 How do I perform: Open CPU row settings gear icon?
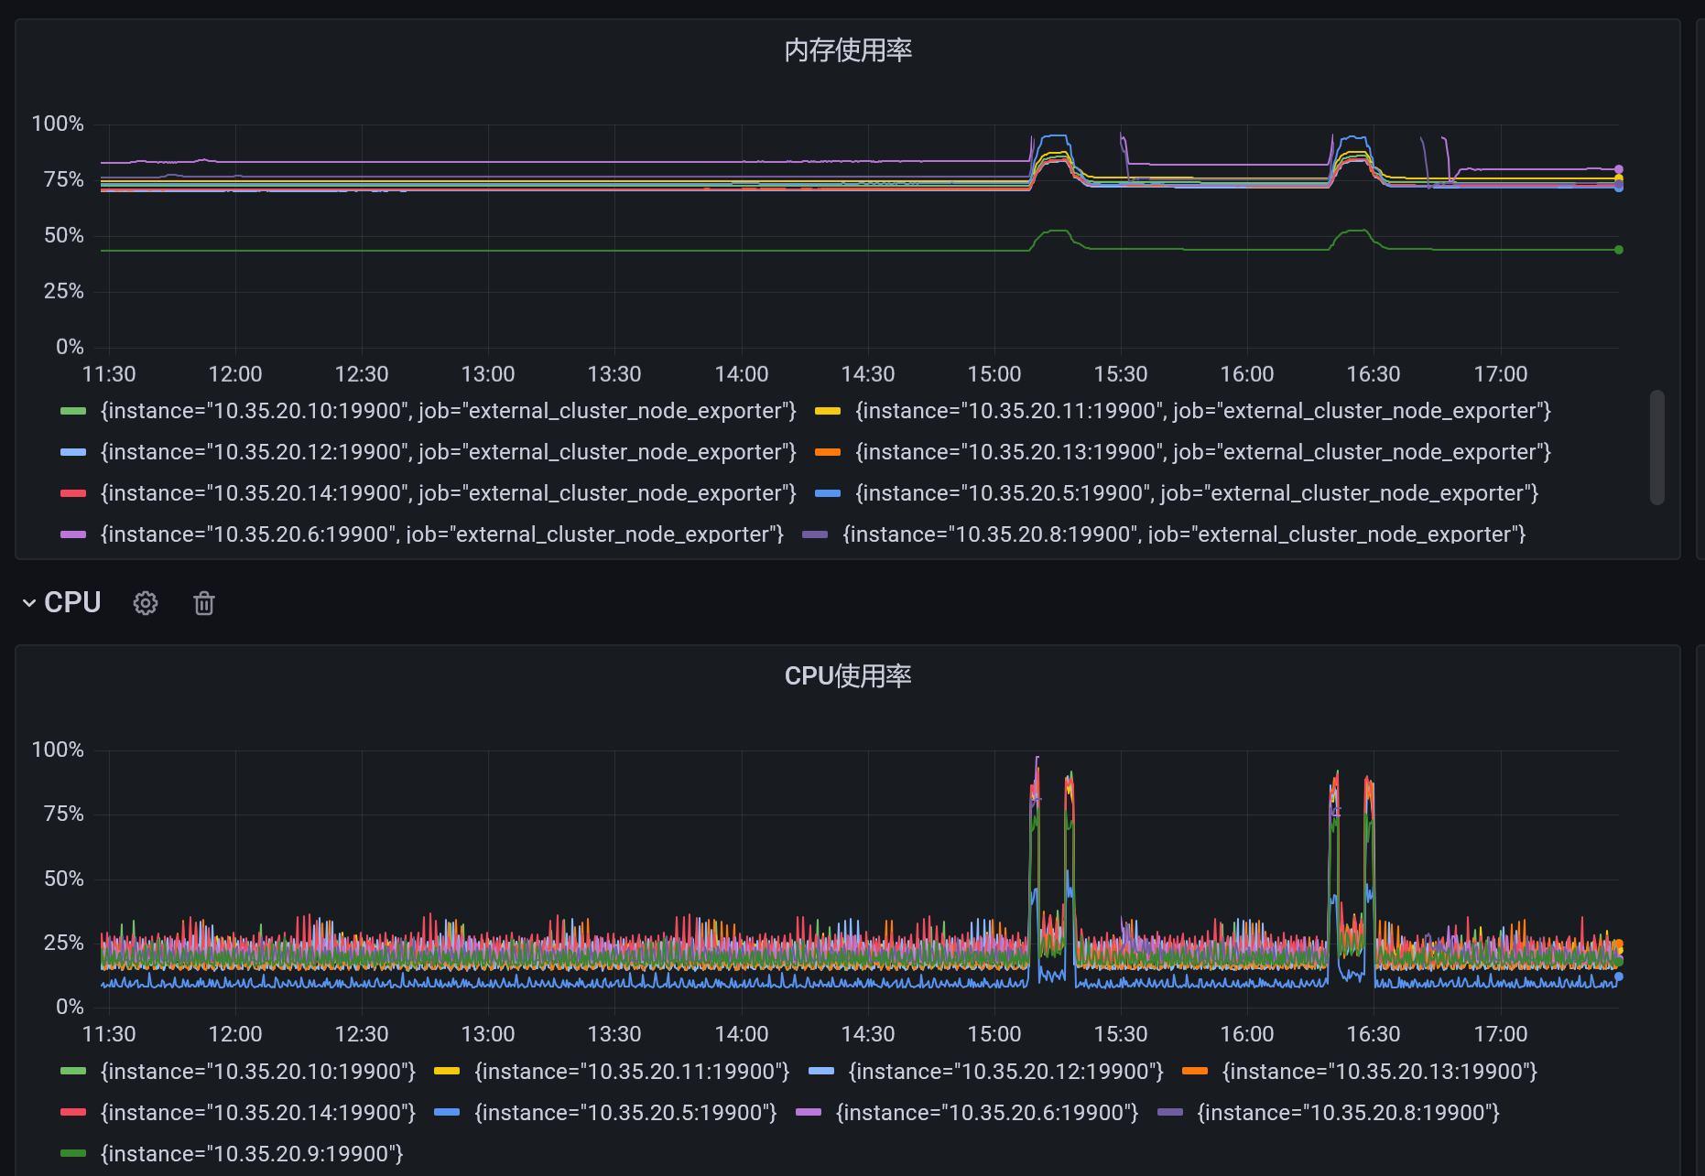[x=146, y=603]
